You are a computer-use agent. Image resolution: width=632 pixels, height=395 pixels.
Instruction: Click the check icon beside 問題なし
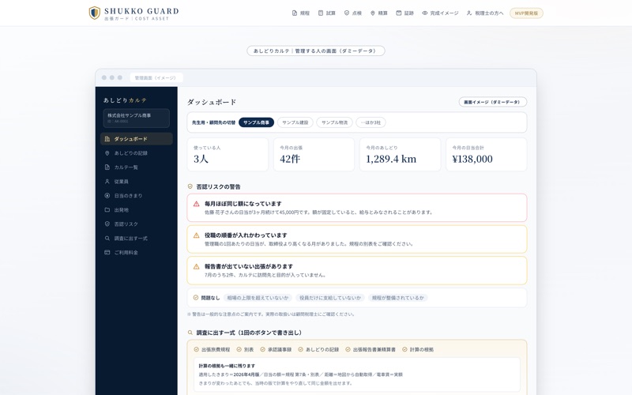click(196, 298)
